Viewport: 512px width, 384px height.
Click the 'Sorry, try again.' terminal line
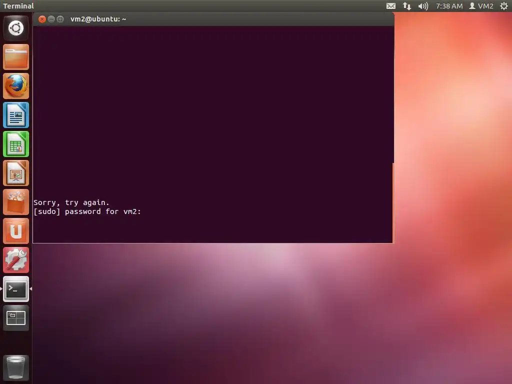coord(71,202)
